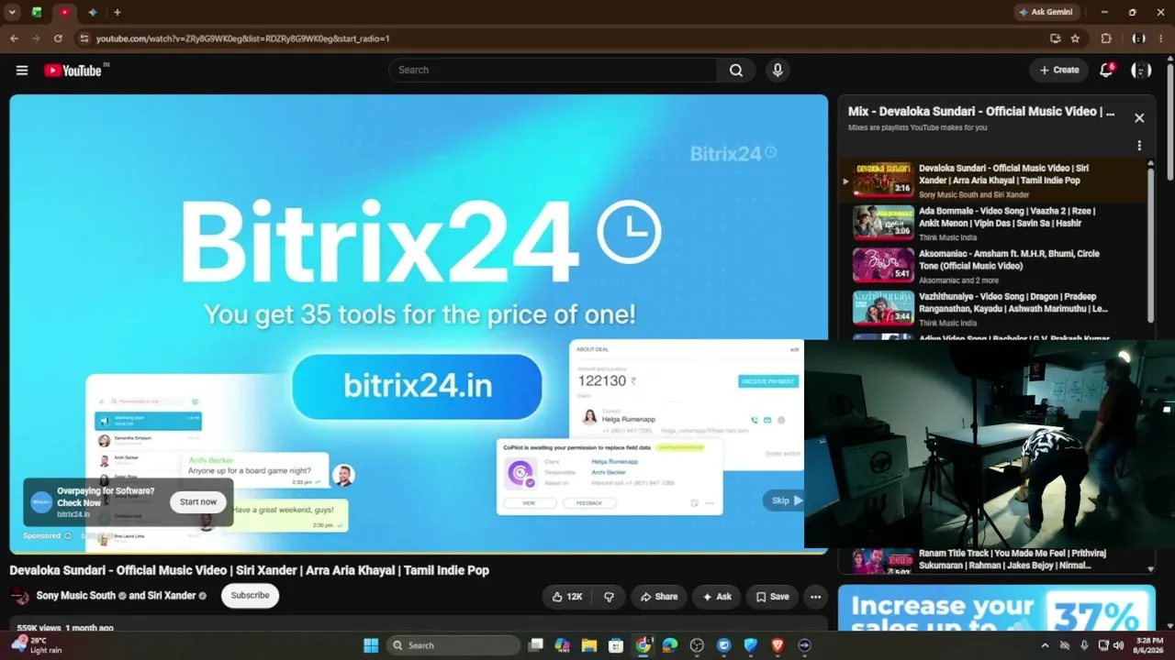Bookmark this page with the star icon
The width and height of the screenshot is (1175, 660).
point(1075,38)
